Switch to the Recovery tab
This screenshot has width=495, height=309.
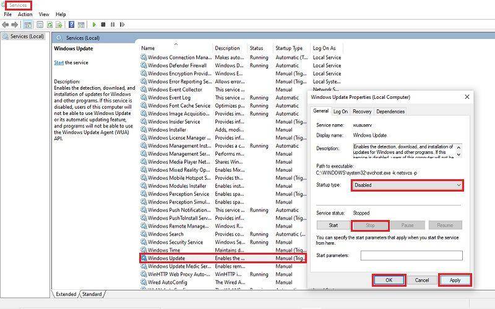pos(362,111)
